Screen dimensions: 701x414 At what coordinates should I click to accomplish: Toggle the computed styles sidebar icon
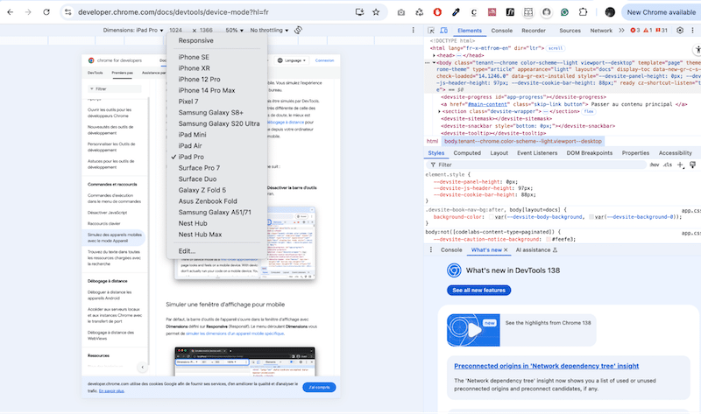click(x=692, y=165)
